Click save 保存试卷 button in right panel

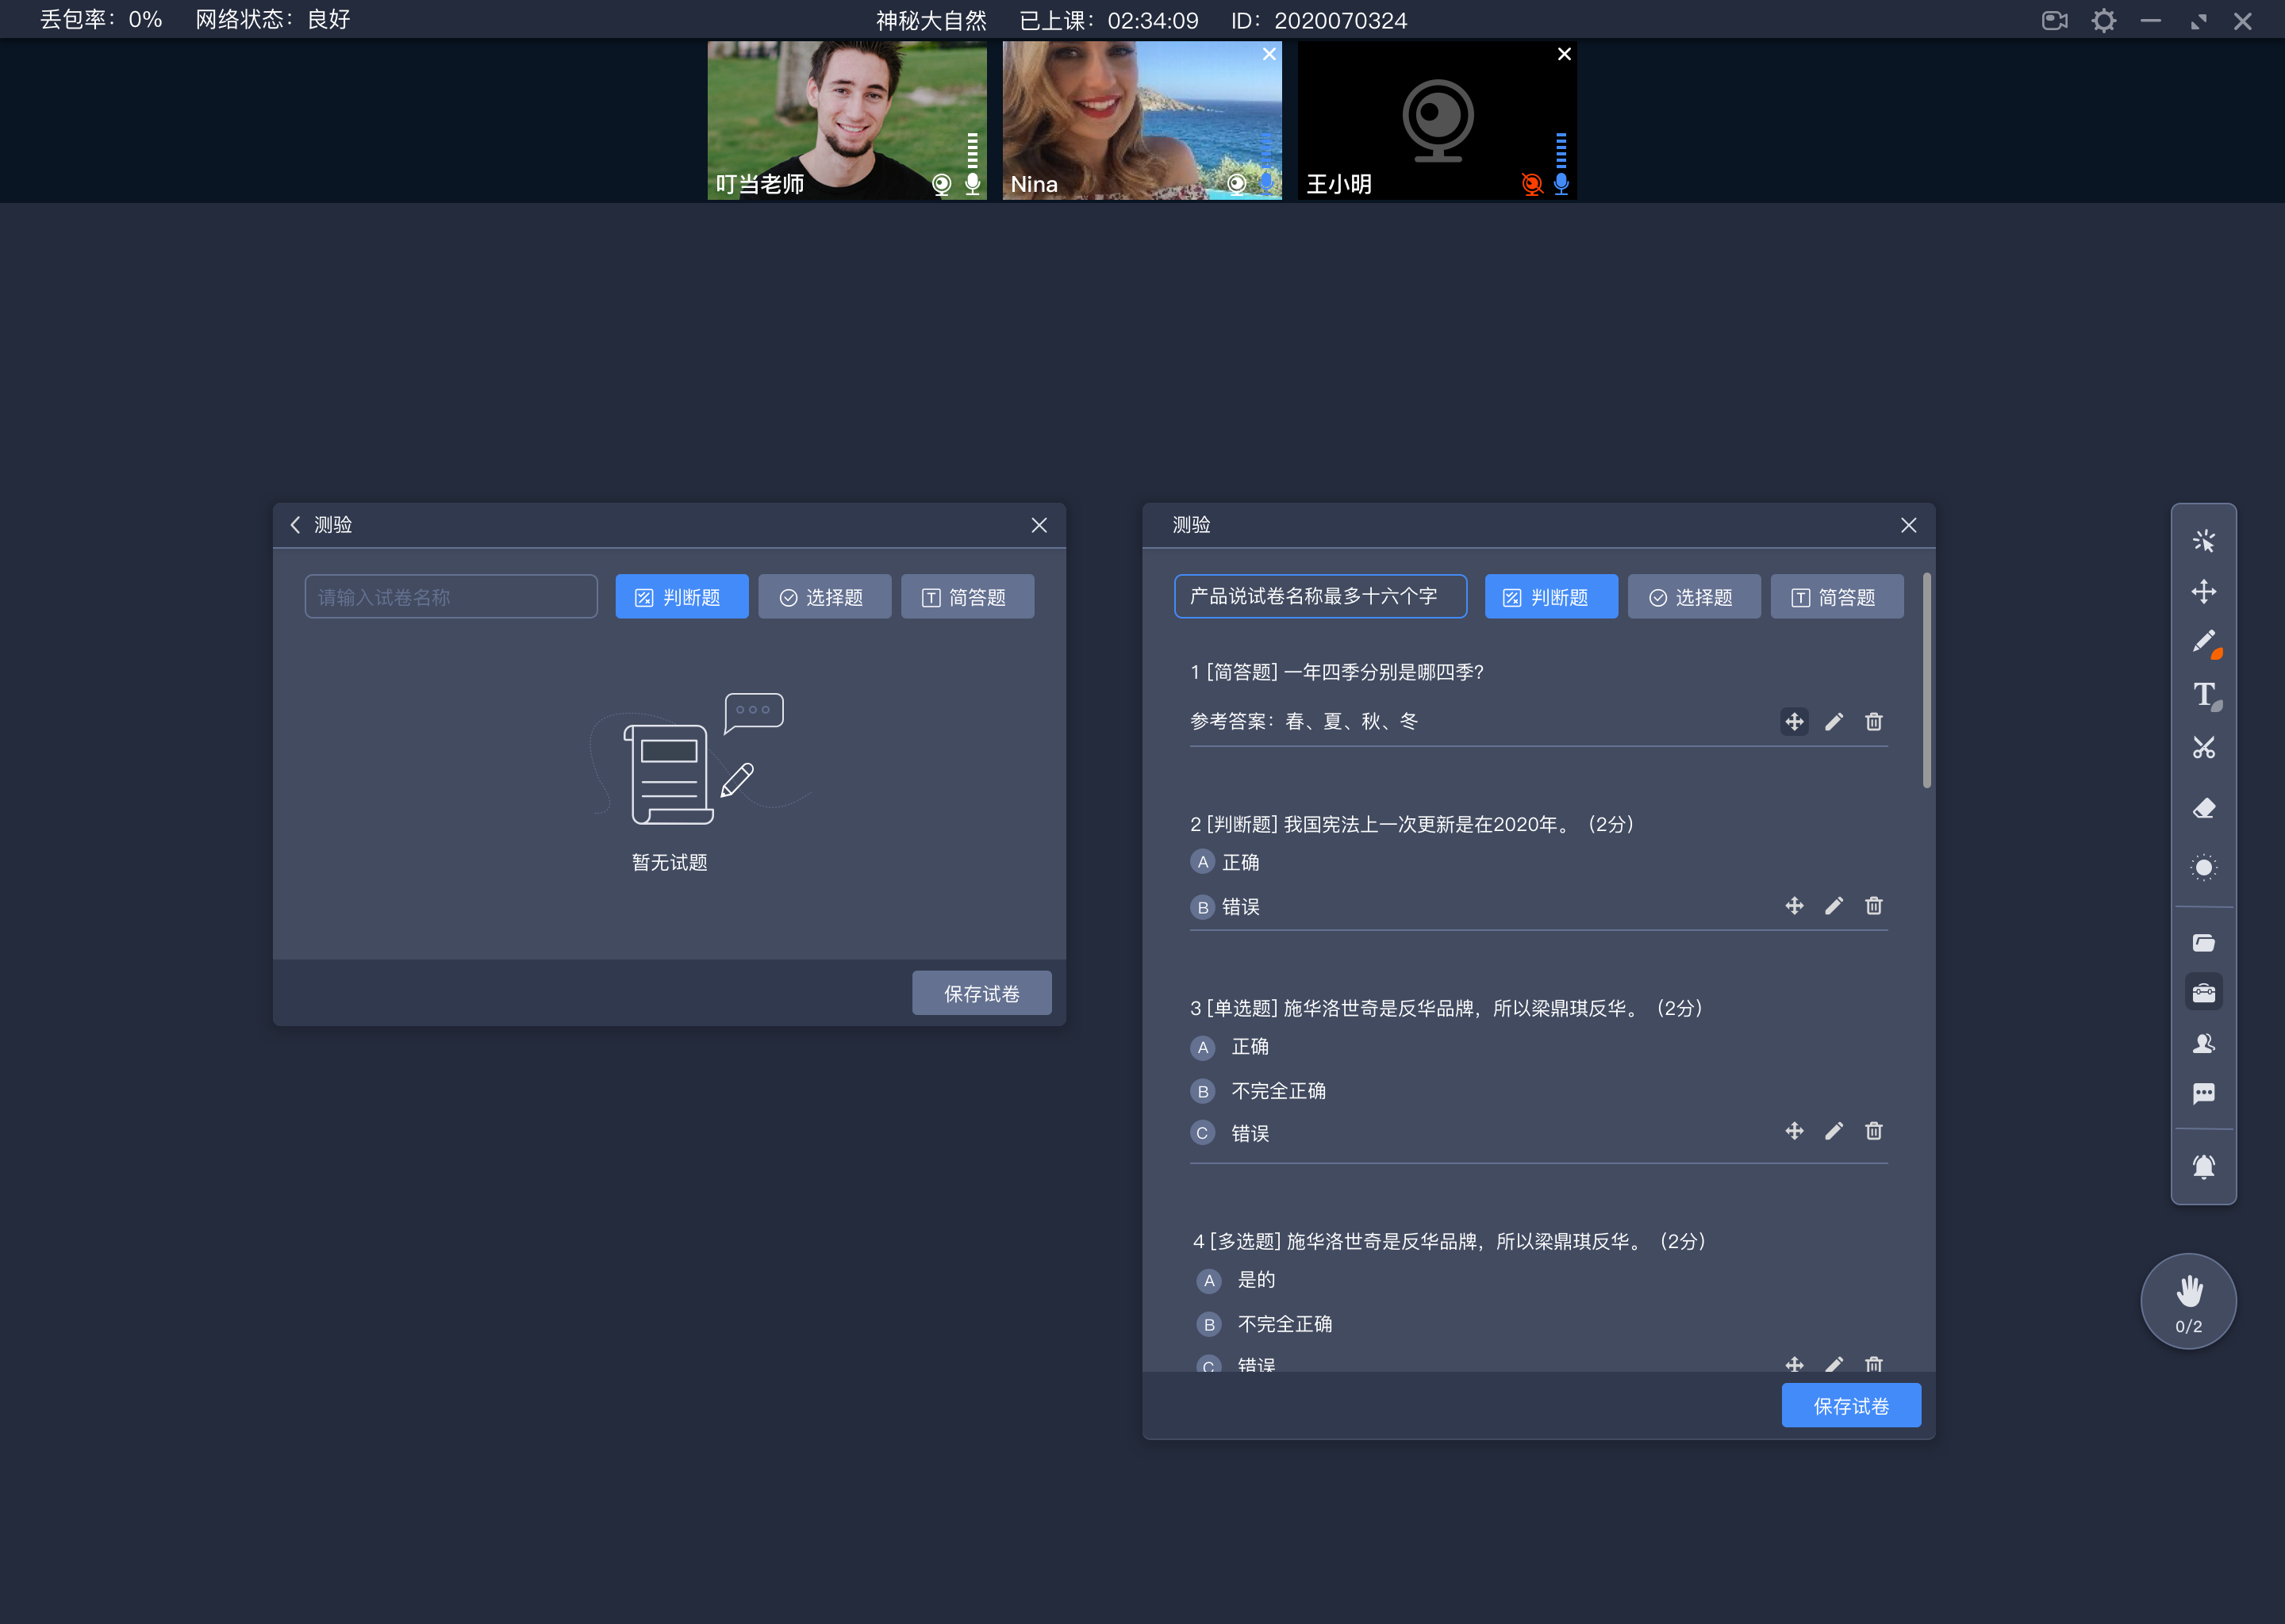pyautogui.click(x=1851, y=1406)
